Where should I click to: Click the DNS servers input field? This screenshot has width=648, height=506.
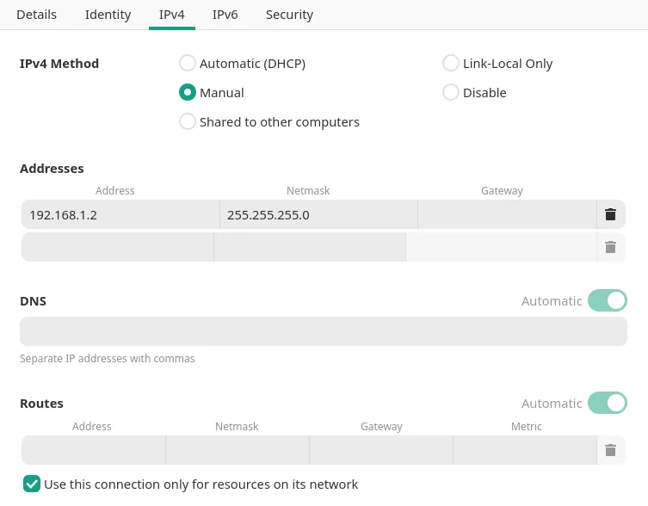coord(324,331)
